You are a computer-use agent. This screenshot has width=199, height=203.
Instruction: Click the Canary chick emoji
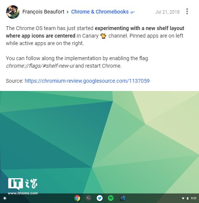(x=103, y=36)
